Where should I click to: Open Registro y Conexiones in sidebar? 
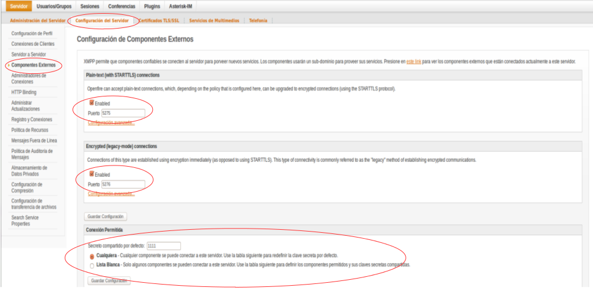(x=32, y=120)
